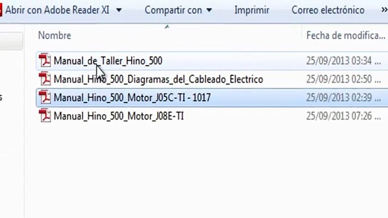
Task: Select file name Manual_de_Taller_Hino_500
Action: pos(108,61)
